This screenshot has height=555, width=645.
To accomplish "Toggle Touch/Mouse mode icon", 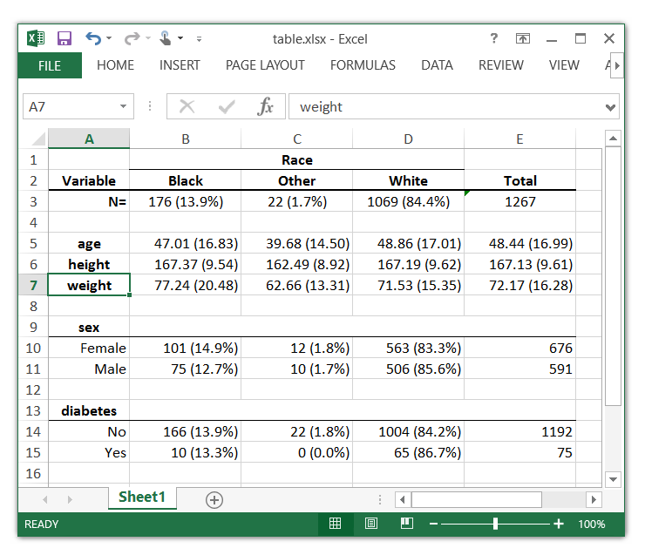I will click(x=166, y=38).
